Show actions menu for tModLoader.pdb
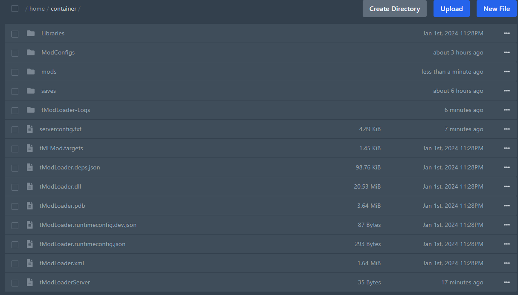The height and width of the screenshot is (295, 518). pyautogui.click(x=507, y=206)
